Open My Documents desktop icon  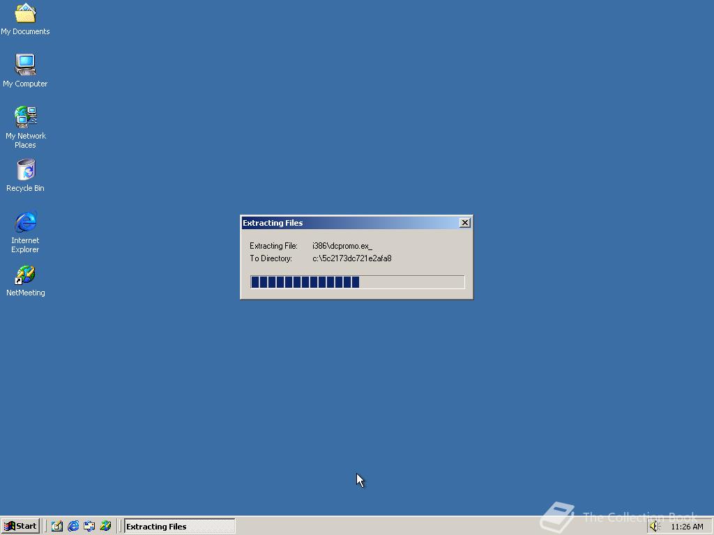(25, 18)
